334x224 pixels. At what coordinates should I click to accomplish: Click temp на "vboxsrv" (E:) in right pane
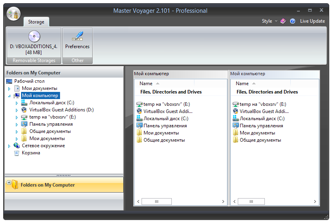262,104
